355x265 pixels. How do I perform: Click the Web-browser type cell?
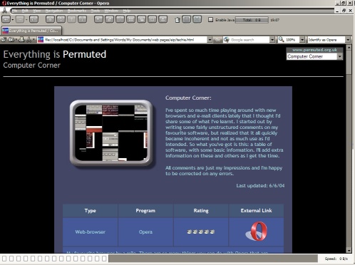tap(90, 232)
